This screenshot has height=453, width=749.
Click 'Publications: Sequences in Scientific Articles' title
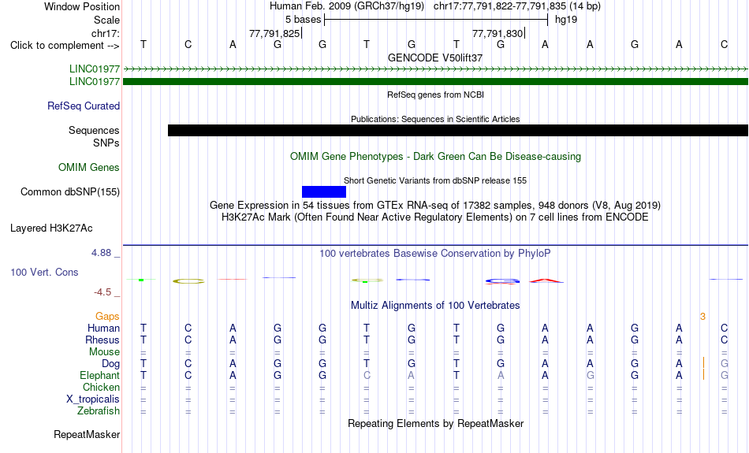(x=435, y=119)
